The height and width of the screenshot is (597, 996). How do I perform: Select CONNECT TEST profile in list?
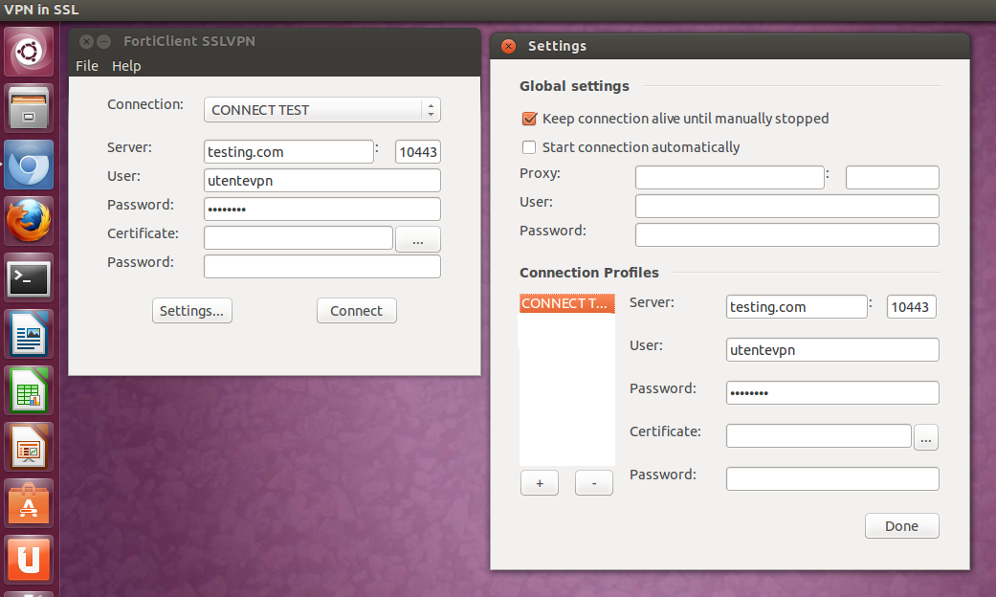coord(566,303)
